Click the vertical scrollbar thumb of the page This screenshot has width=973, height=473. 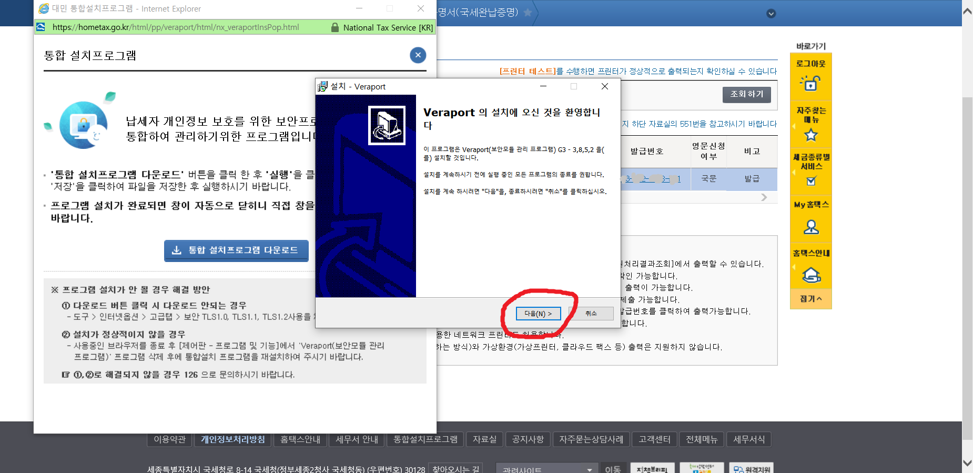click(x=967, y=268)
